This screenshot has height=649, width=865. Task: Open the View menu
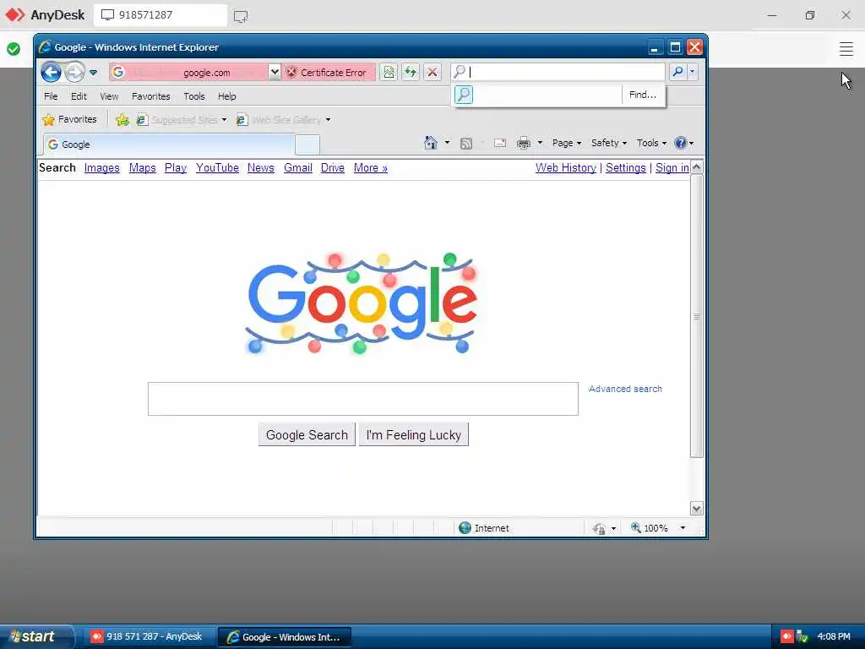(109, 96)
